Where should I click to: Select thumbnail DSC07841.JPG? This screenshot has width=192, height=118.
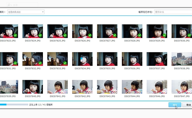point(58,87)
